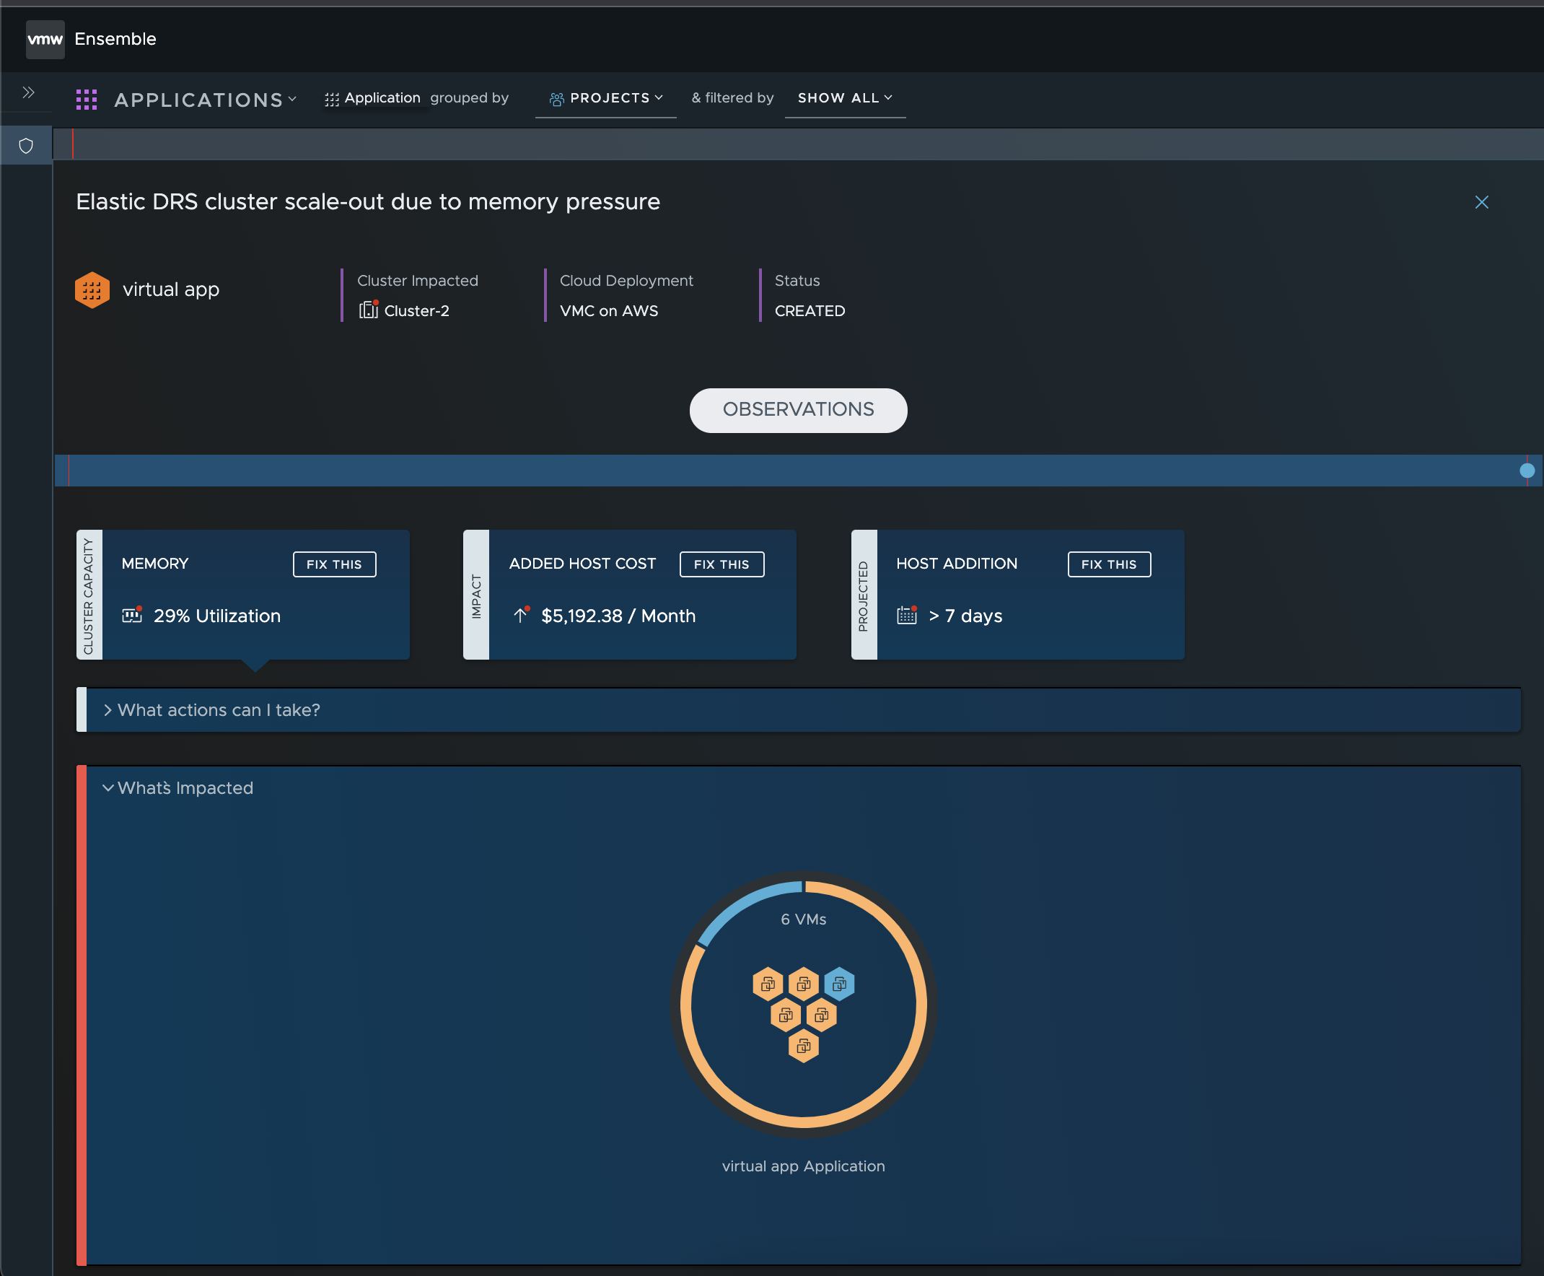Expand the sidebar with double-chevron icon
Screen dimensions: 1544x1276
[28, 92]
